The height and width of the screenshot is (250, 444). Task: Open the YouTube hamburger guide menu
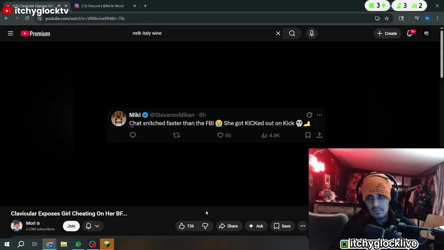(10, 33)
